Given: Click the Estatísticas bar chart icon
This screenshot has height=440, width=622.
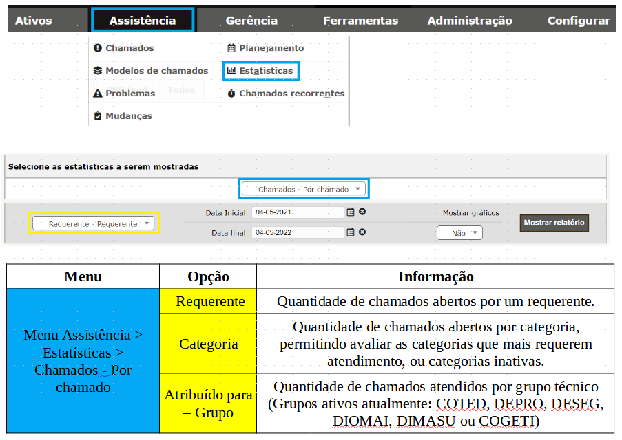Looking at the screenshot, I should (231, 70).
